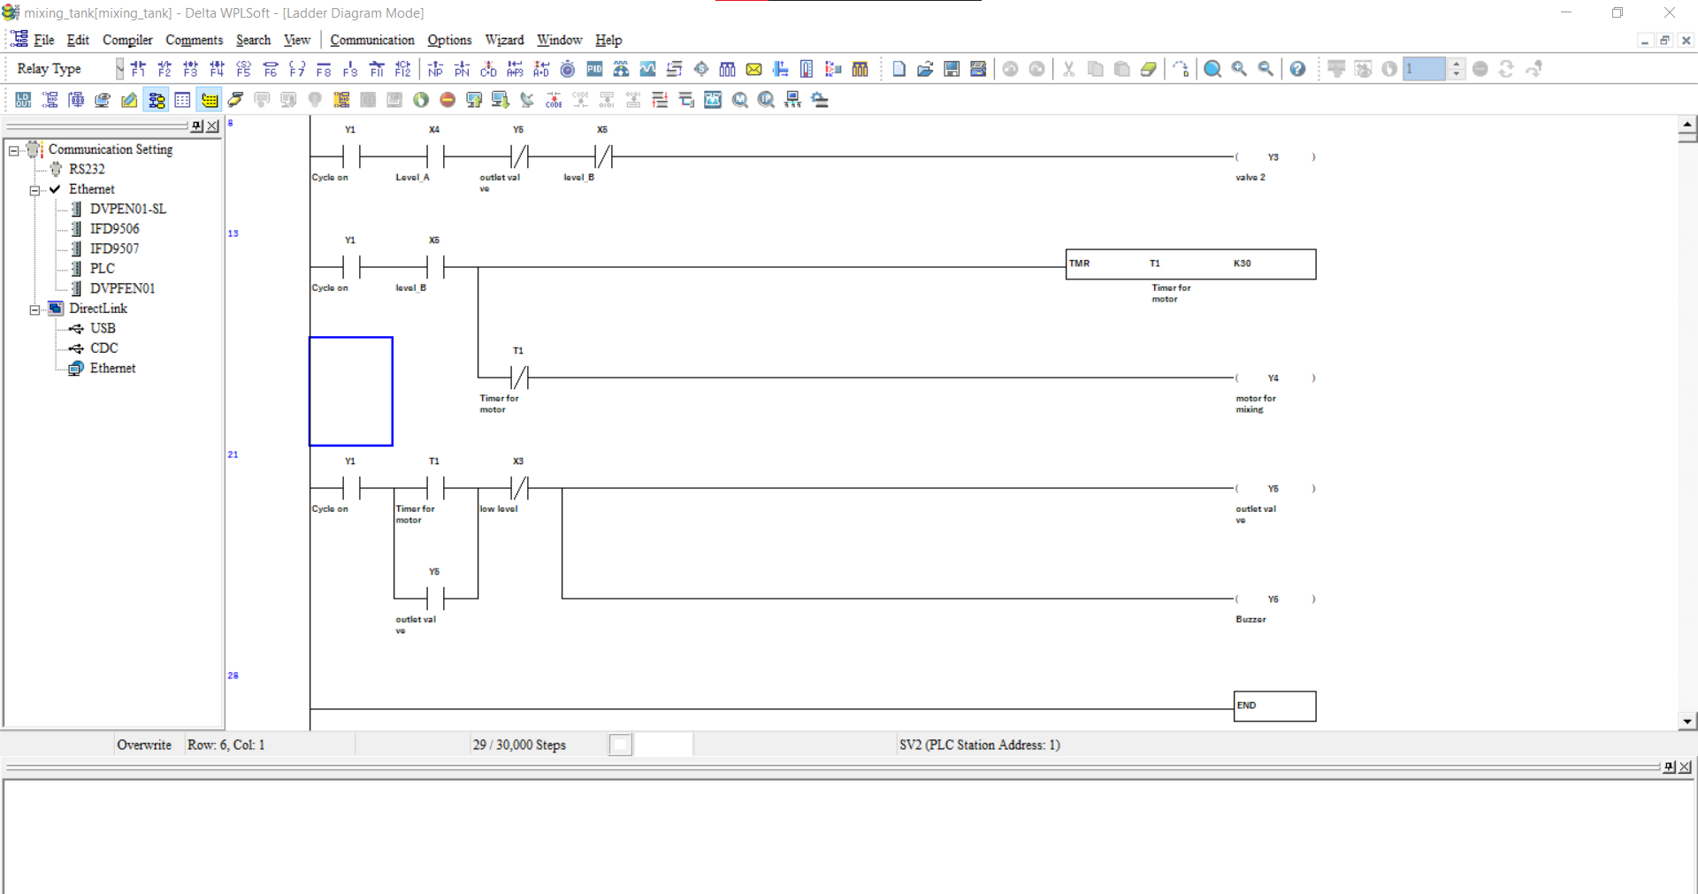
Task: Open the Communication menu
Action: 371,40
